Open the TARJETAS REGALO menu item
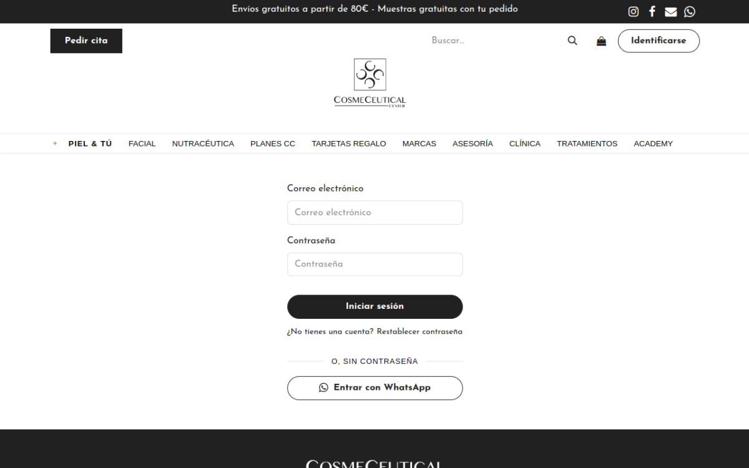The width and height of the screenshot is (749, 468). click(349, 144)
